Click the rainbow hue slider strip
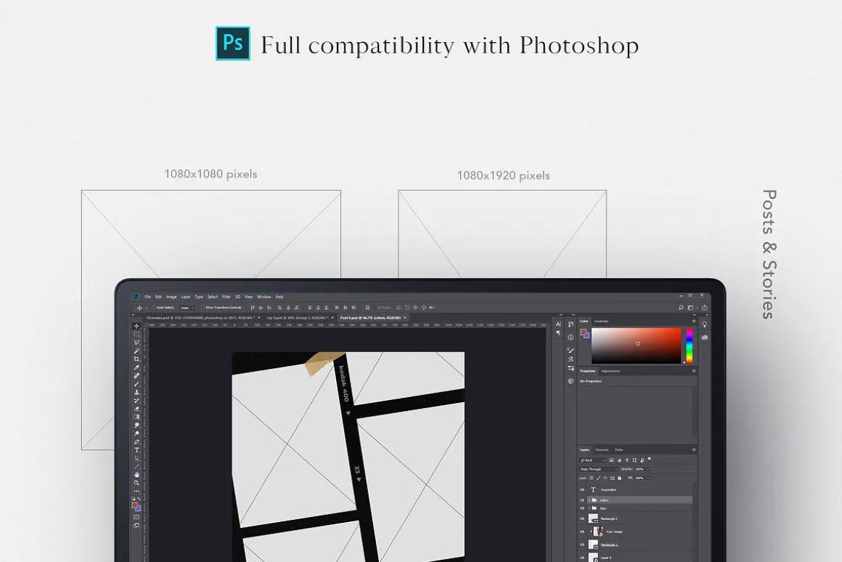 (690, 346)
